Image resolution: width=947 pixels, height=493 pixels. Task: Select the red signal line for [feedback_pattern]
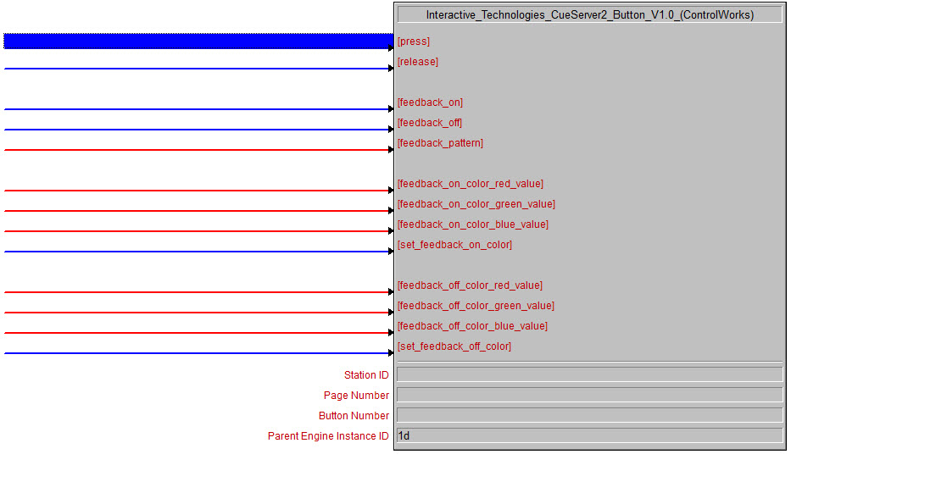click(x=198, y=150)
